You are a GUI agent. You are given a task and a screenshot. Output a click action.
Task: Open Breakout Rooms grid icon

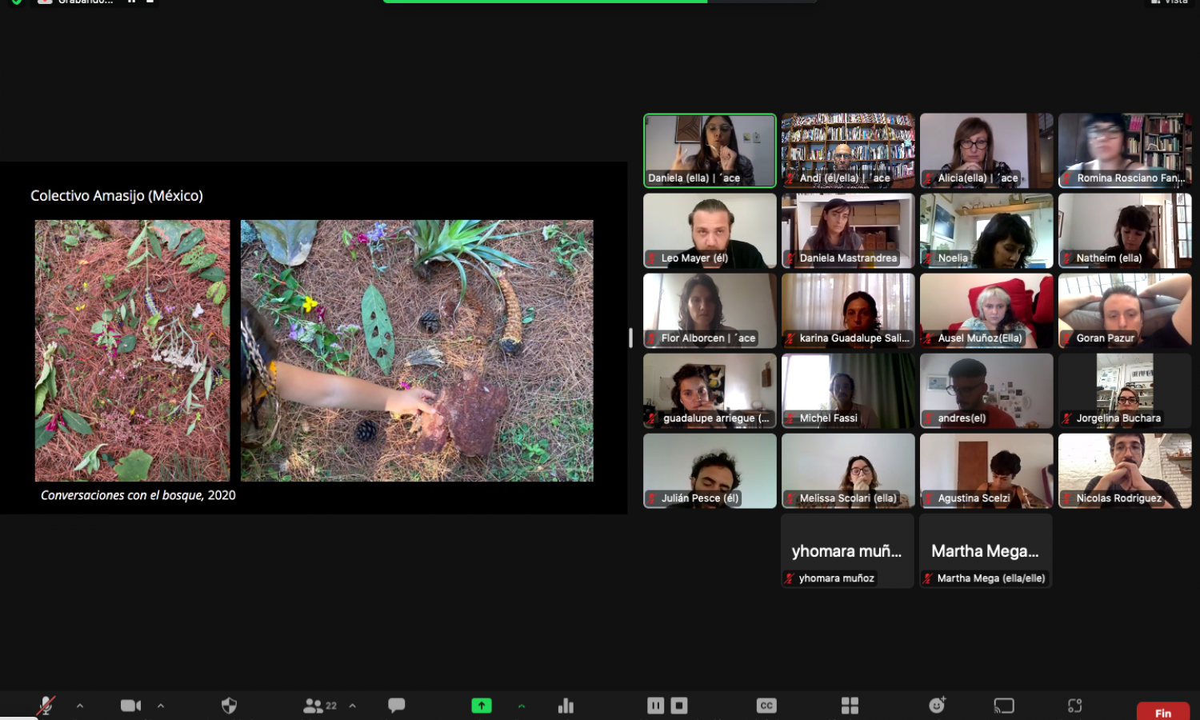tap(850, 706)
